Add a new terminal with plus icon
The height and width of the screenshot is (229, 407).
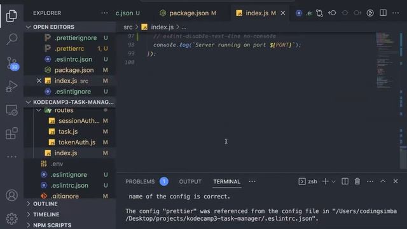pyautogui.click(x=325, y=181)
